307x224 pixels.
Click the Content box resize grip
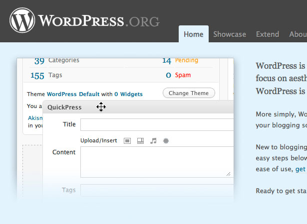228,174
